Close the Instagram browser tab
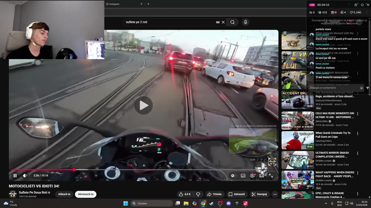The height and width of the screenshot is (208, 371). (141, 4)
